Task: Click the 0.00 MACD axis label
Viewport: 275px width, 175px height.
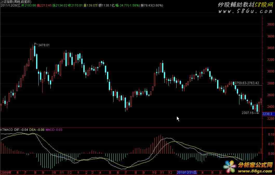Action: [x=271, y=154]
